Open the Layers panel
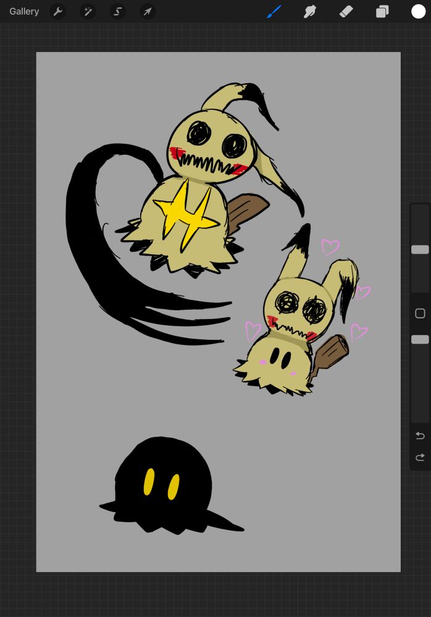 [x=382, y=11]
